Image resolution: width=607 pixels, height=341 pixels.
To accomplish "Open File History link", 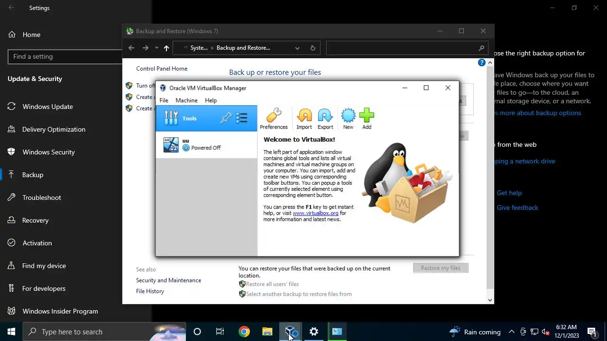I will point(150,291).
